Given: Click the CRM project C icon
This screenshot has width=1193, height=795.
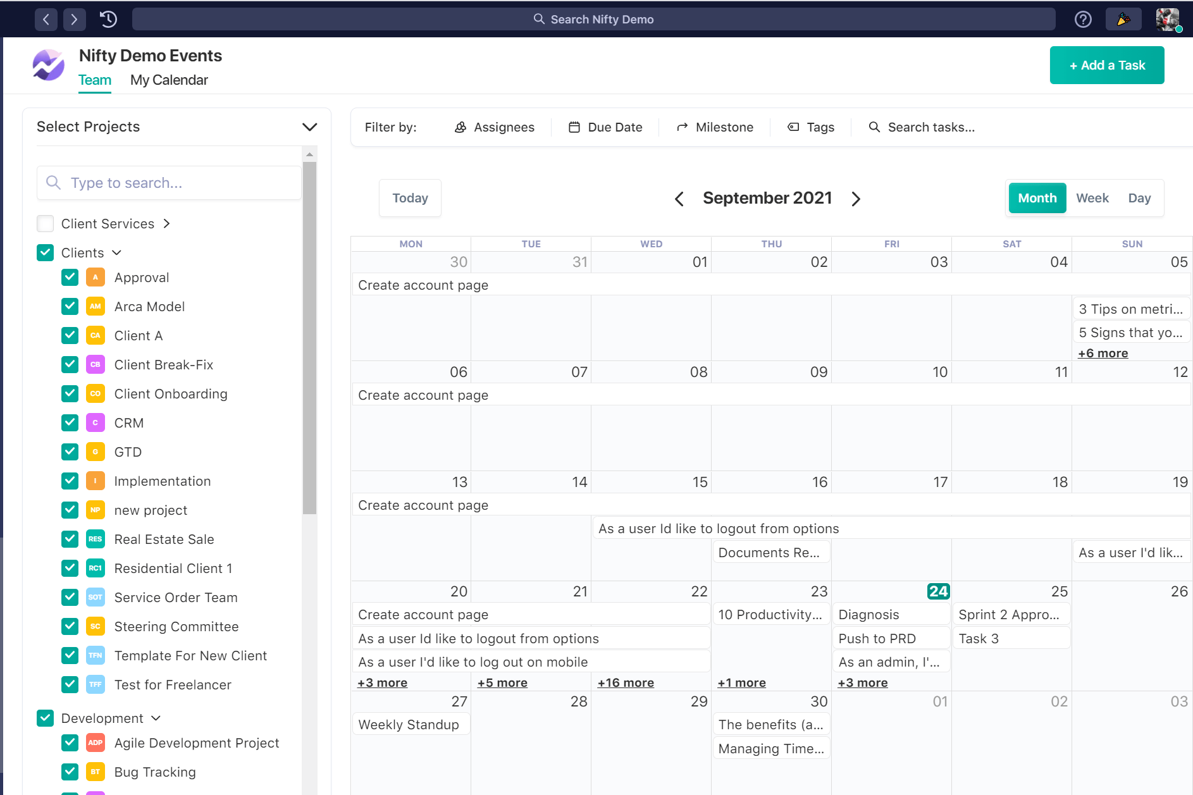Looking at the screenshot, I should click(x=96, y=423).
